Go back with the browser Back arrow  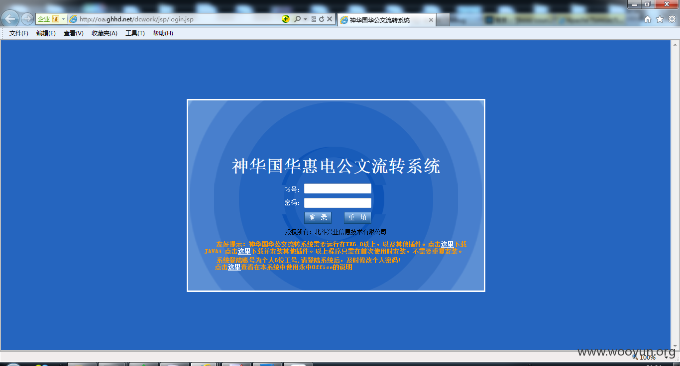tap(10, 19)
